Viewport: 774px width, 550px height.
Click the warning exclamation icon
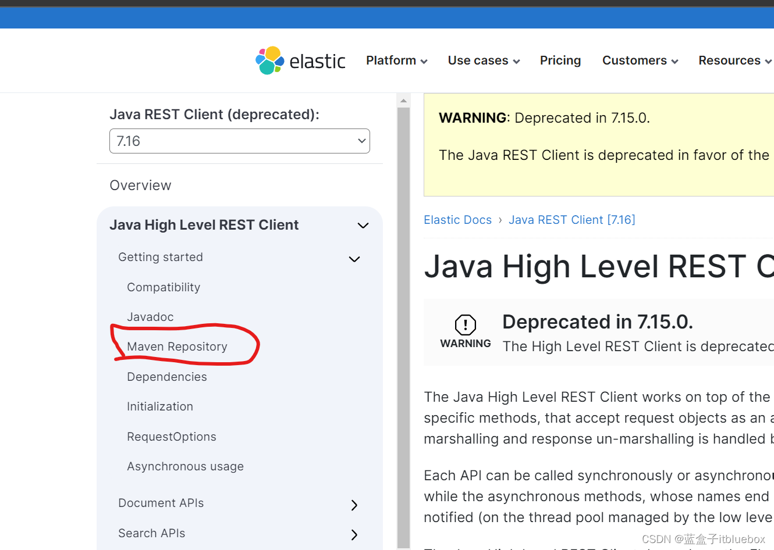[x=466, y=324]
